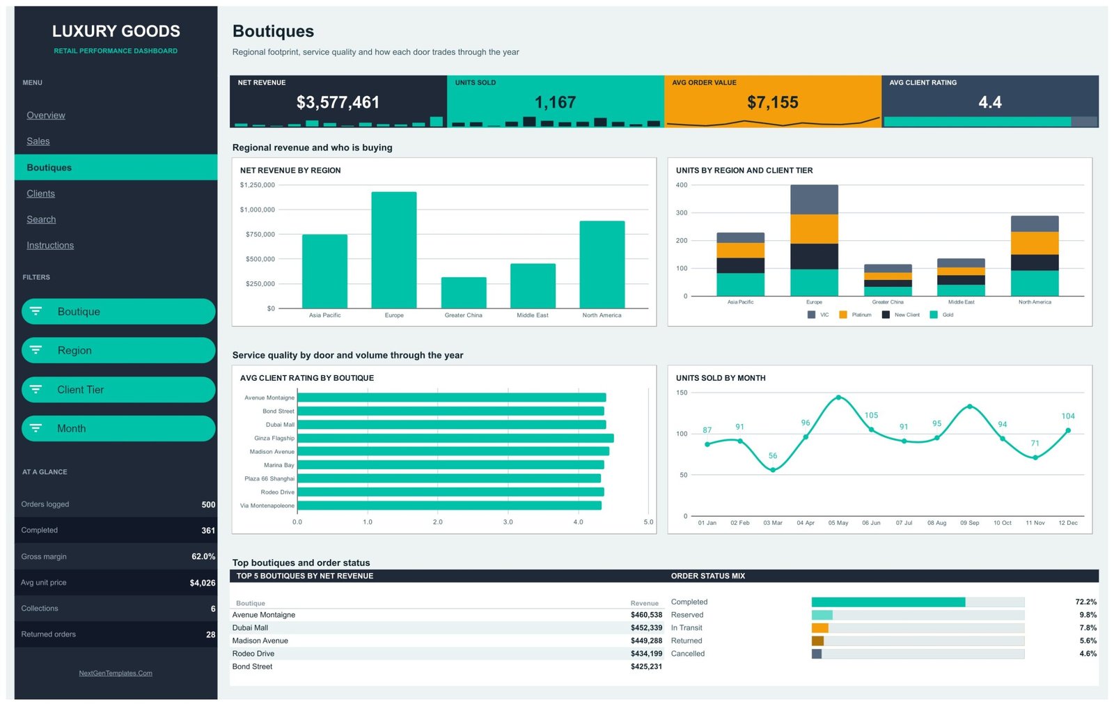Click the North America revenue bar
This screenshot has height=706, width=1114.
pos(602,265)
